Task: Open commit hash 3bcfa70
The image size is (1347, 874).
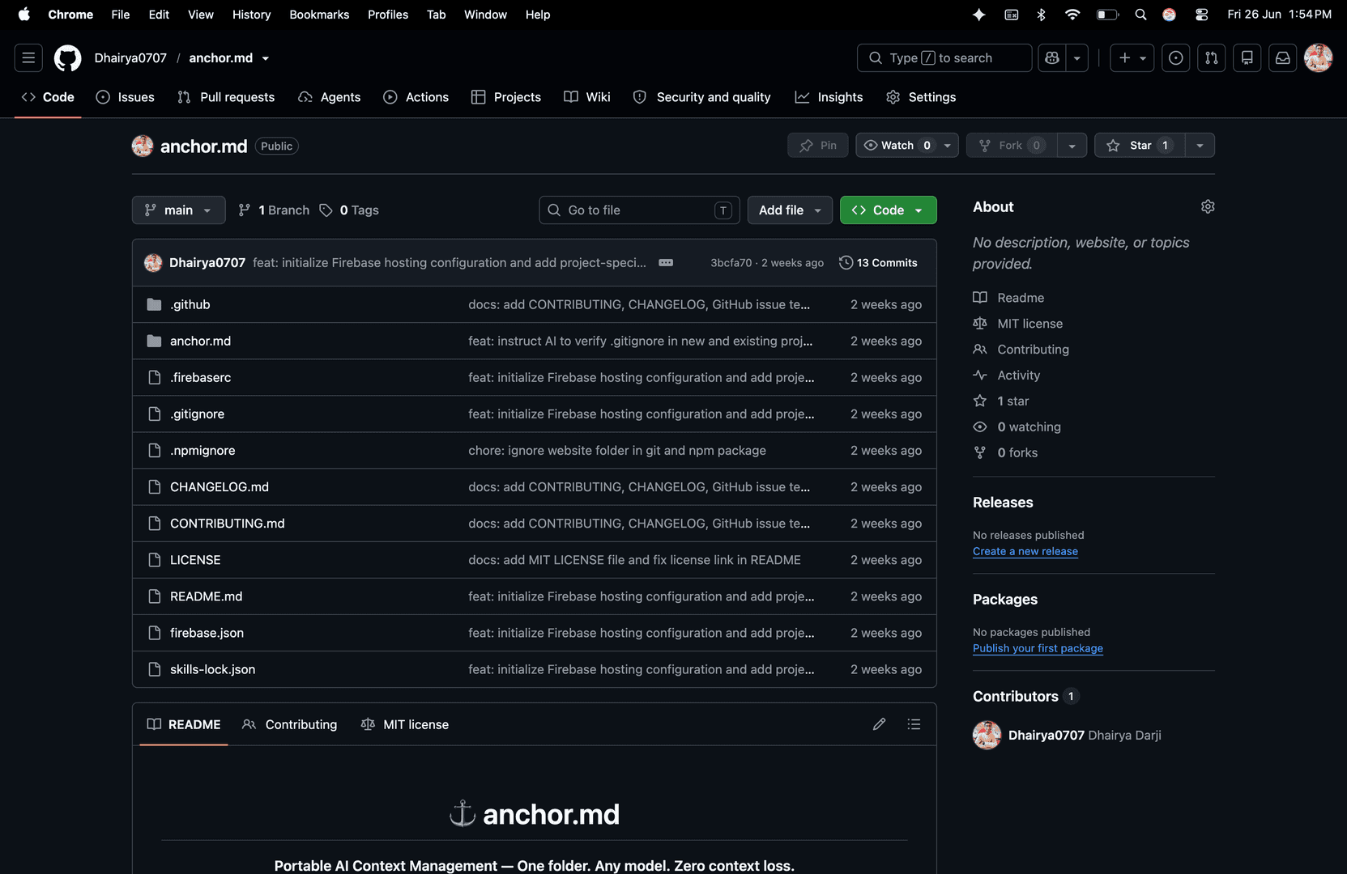Action: click(x=731, y=263)
